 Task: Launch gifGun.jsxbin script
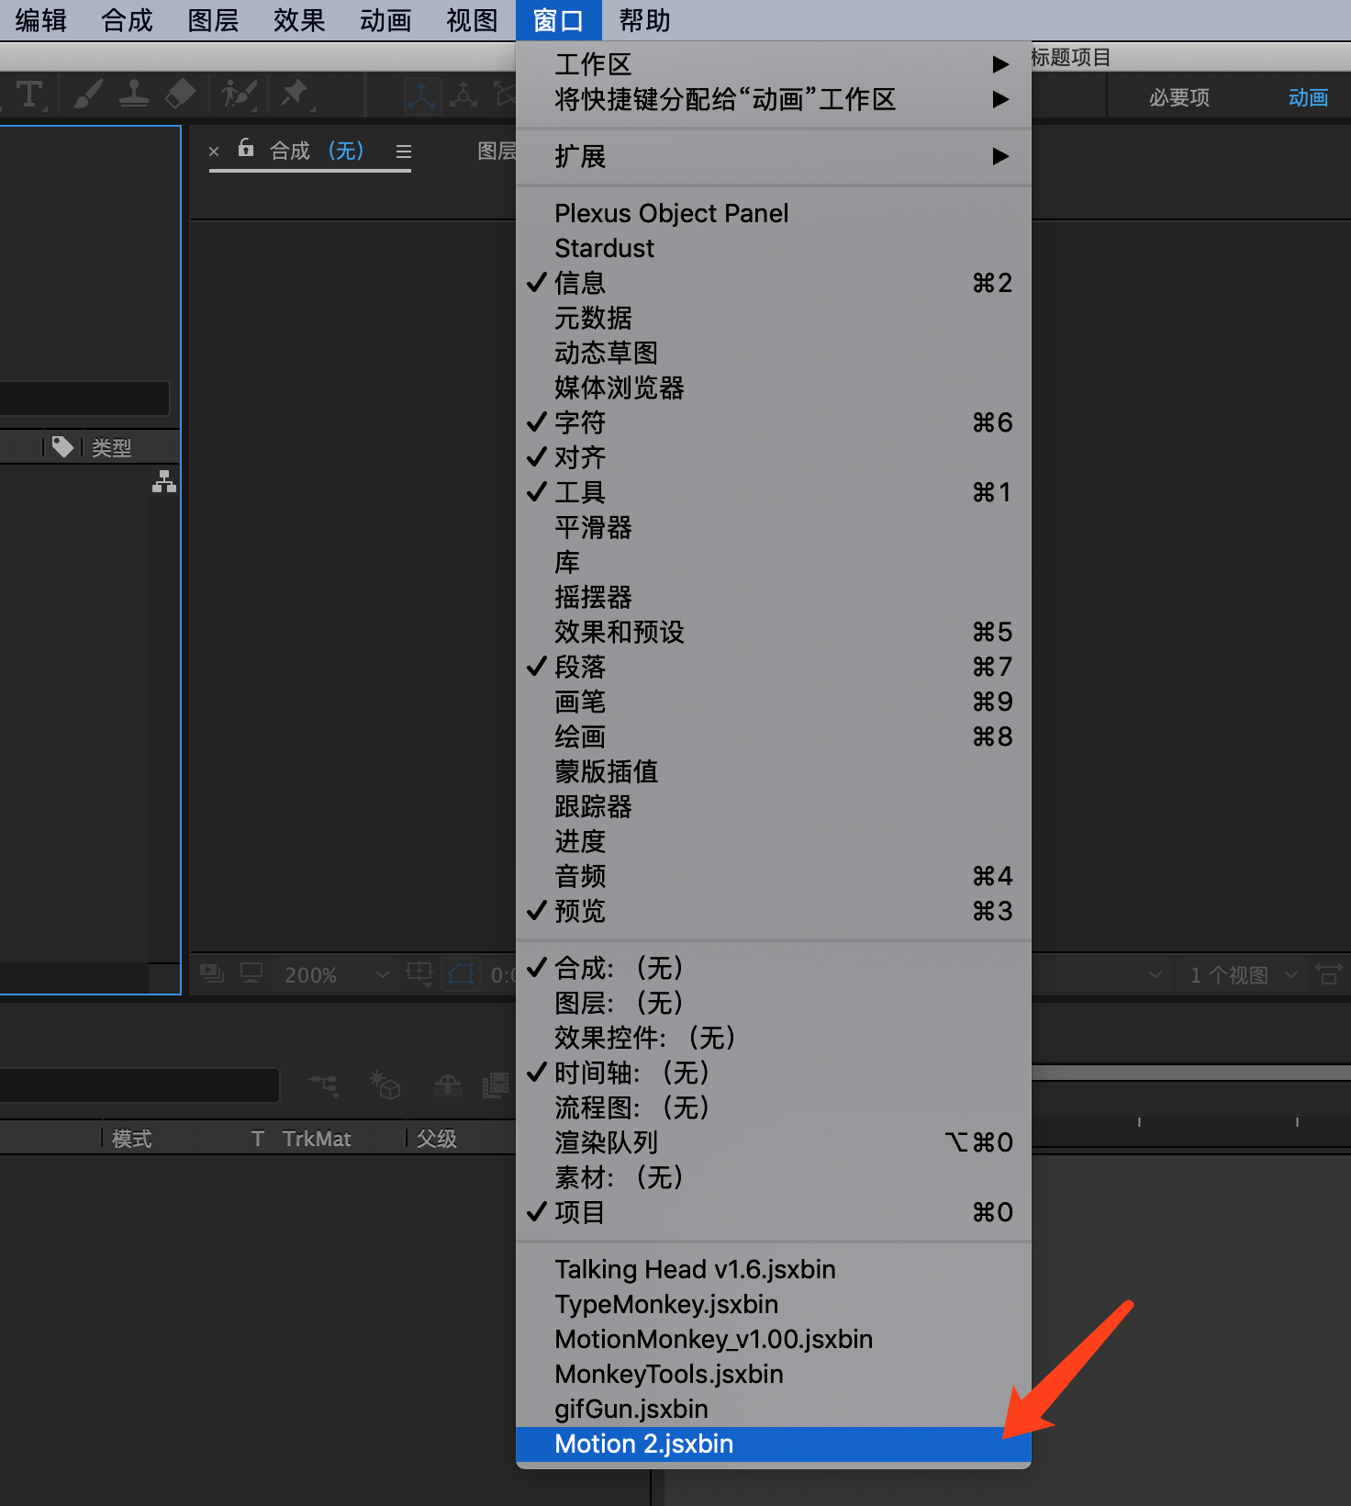pos(774,1409)
